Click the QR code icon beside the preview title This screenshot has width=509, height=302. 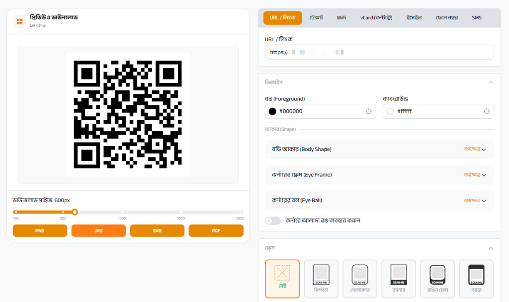pyautogui.click(x=20, y=21)
